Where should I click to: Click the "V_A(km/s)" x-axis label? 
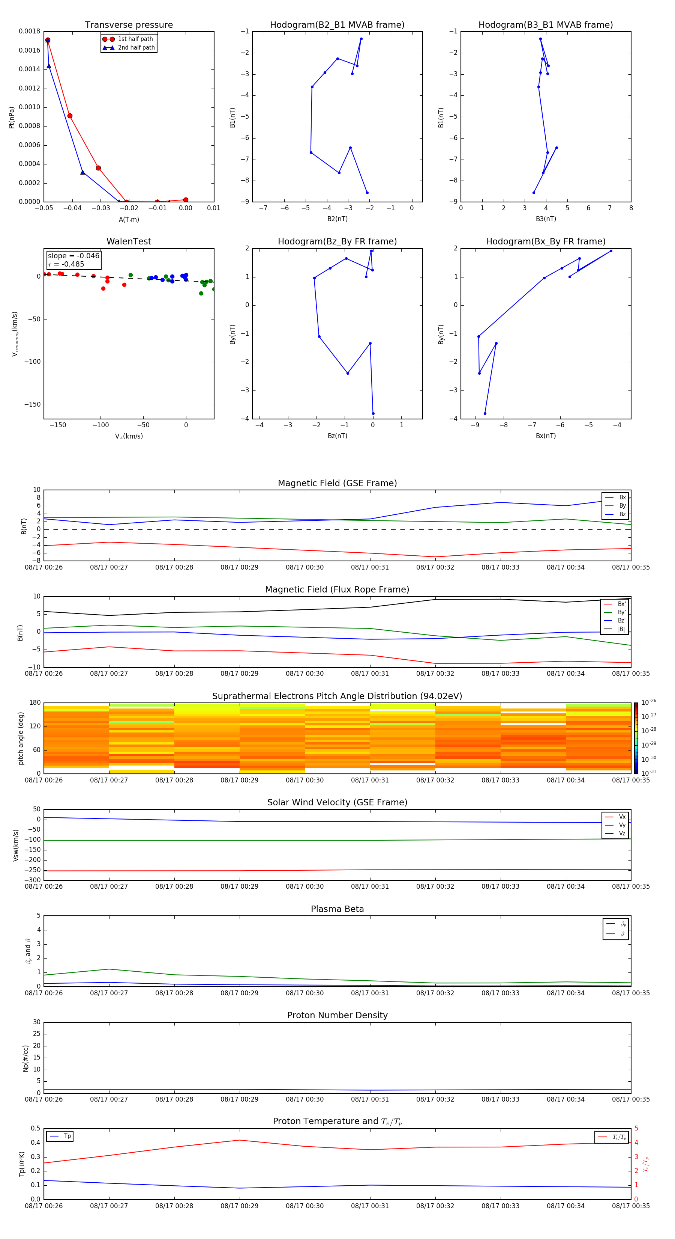(x=129, y=436)
